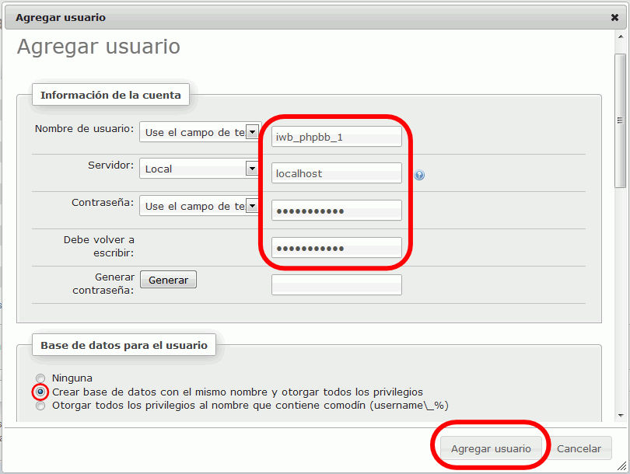Click the username field with iwb_phpbb_1
The height and width of the screenshot is (474, 630).
pyautogui.click(x=336, y=137)
